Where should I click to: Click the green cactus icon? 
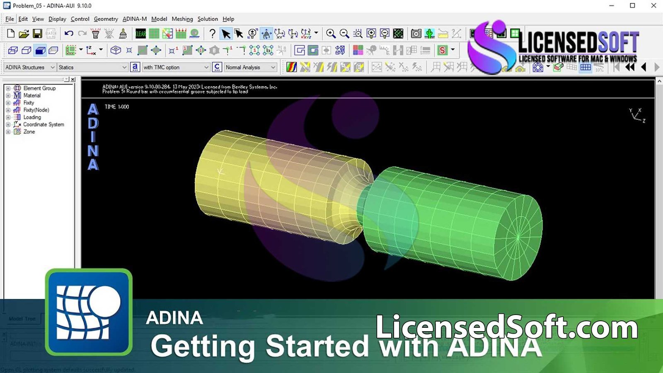[x=430, y=34]
